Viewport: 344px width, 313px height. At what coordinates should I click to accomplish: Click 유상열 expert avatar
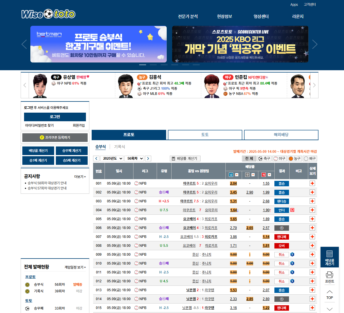40,86
